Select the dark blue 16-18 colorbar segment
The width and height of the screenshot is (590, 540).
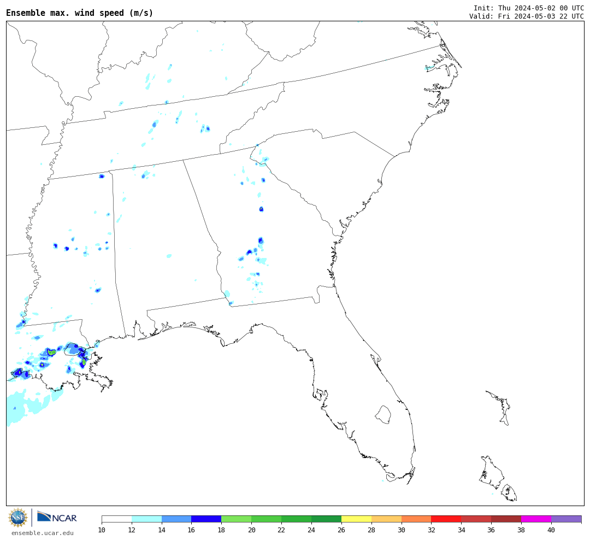206,519
